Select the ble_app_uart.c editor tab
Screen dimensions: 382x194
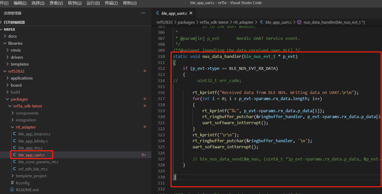pyautogui.click(x=174, y=13)
